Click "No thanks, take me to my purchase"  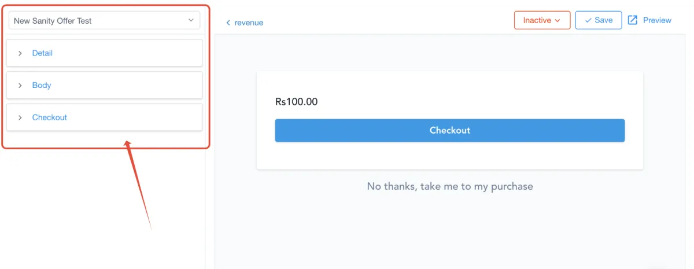tap(450, 186)
